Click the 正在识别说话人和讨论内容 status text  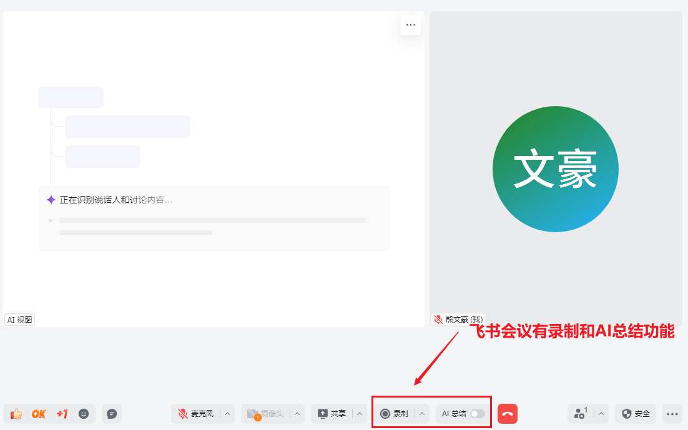[116, 200]
